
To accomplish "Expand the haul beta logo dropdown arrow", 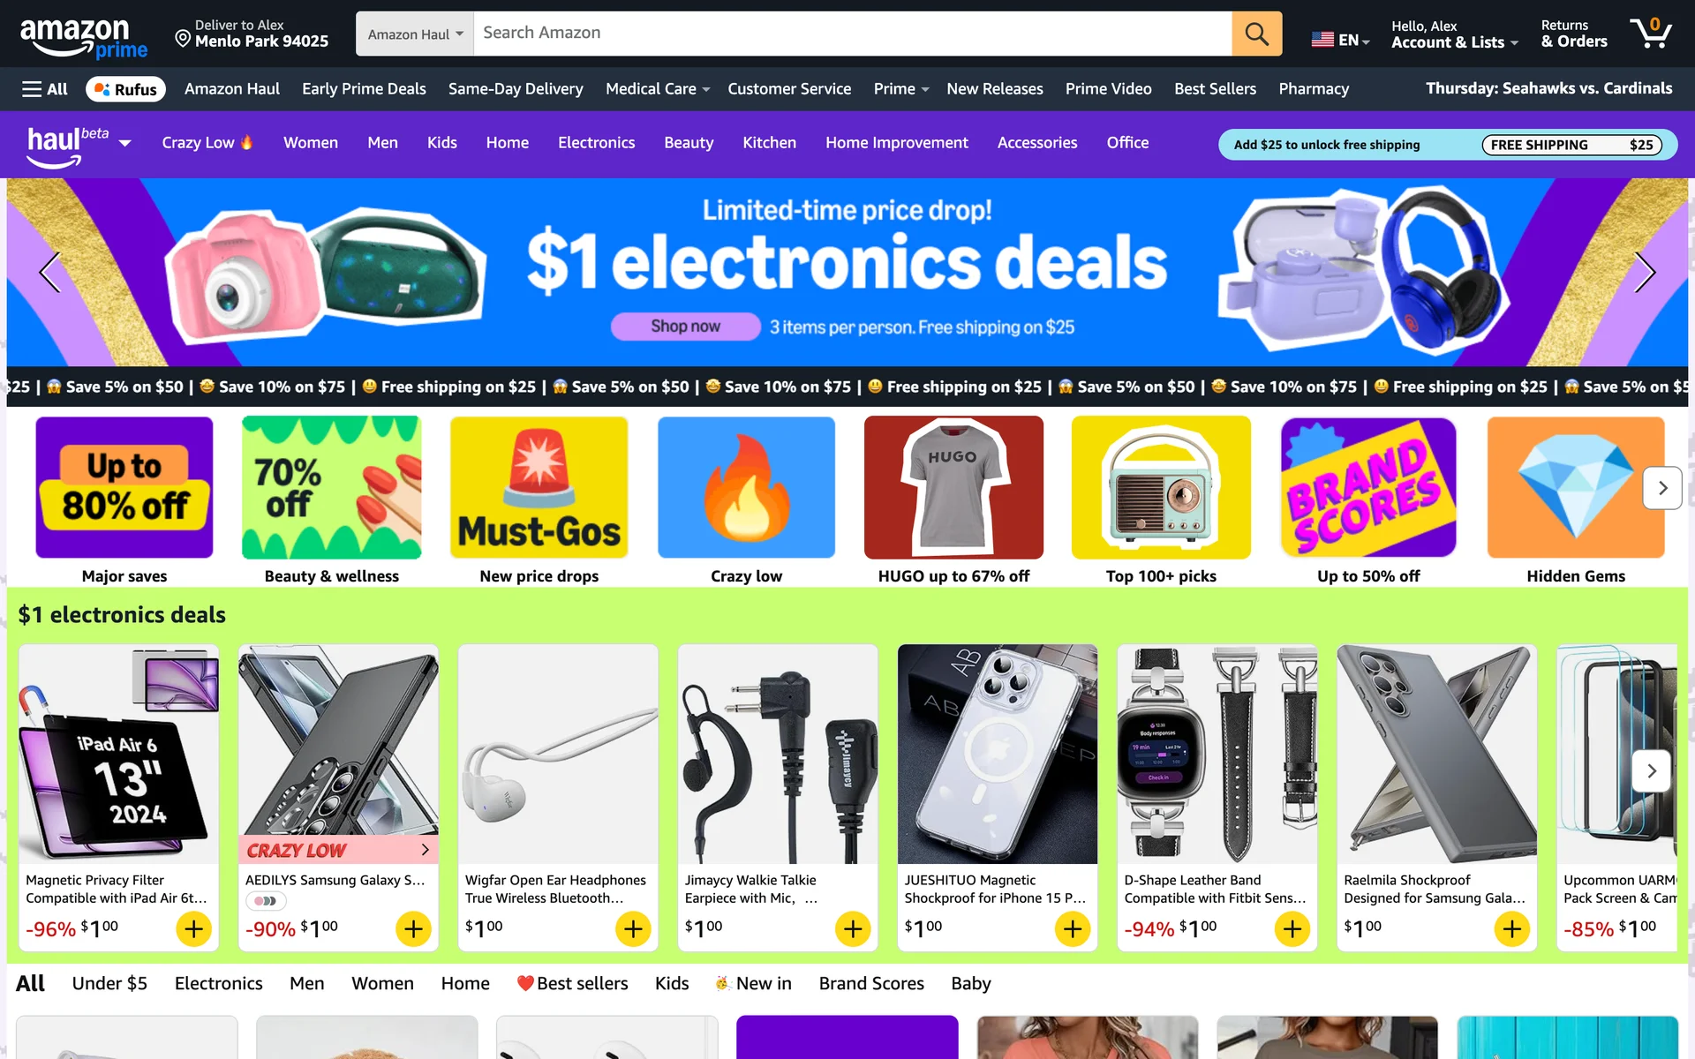I will click(x=125, y=143).
